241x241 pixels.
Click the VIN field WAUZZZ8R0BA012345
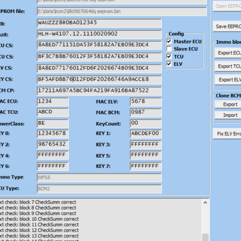(99, 23)
